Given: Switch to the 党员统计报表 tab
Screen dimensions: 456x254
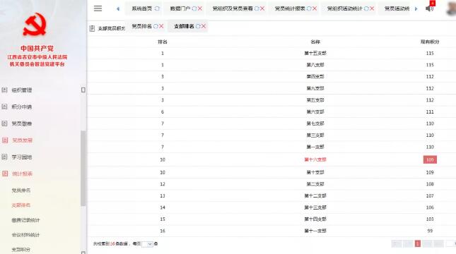Looking at the screenshot, I should (290, 8).
